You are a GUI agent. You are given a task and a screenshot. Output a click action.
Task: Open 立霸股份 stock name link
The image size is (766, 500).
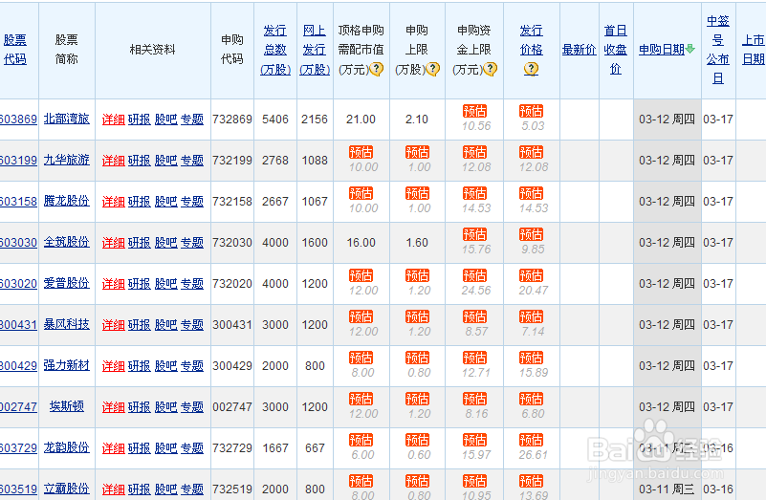pyautogui.click(x=66, y=488)
